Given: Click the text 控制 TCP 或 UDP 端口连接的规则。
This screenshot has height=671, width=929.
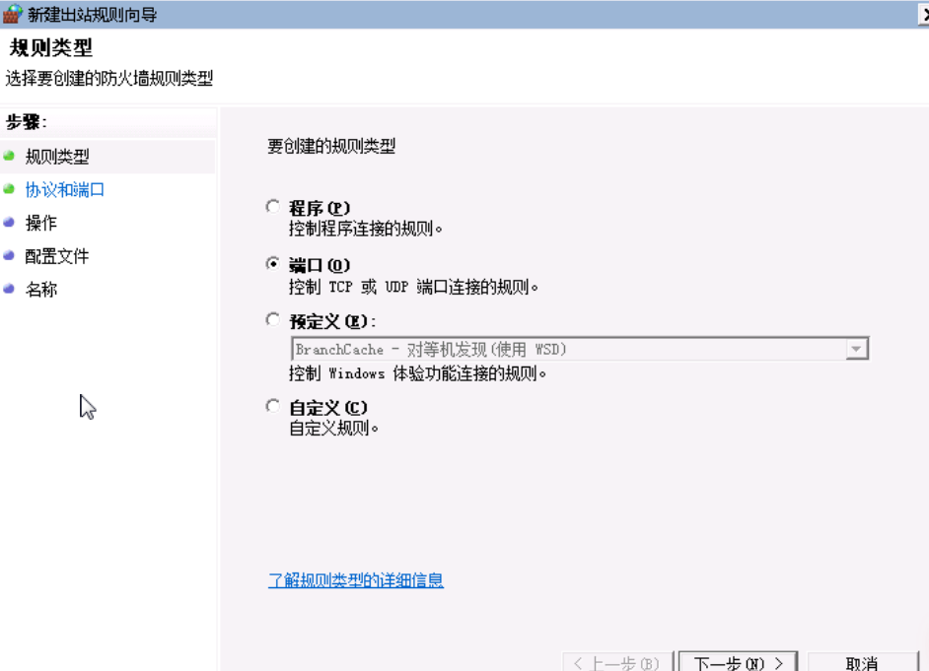Looking at the screenshot, I should pyautogui.click(x=413, y=287).
